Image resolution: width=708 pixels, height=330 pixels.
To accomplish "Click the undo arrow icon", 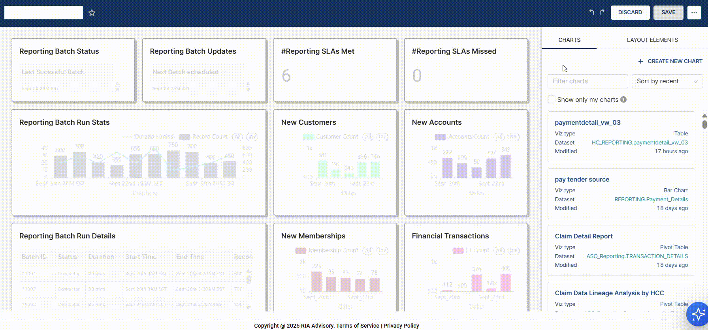I will [x=591, y=12].
